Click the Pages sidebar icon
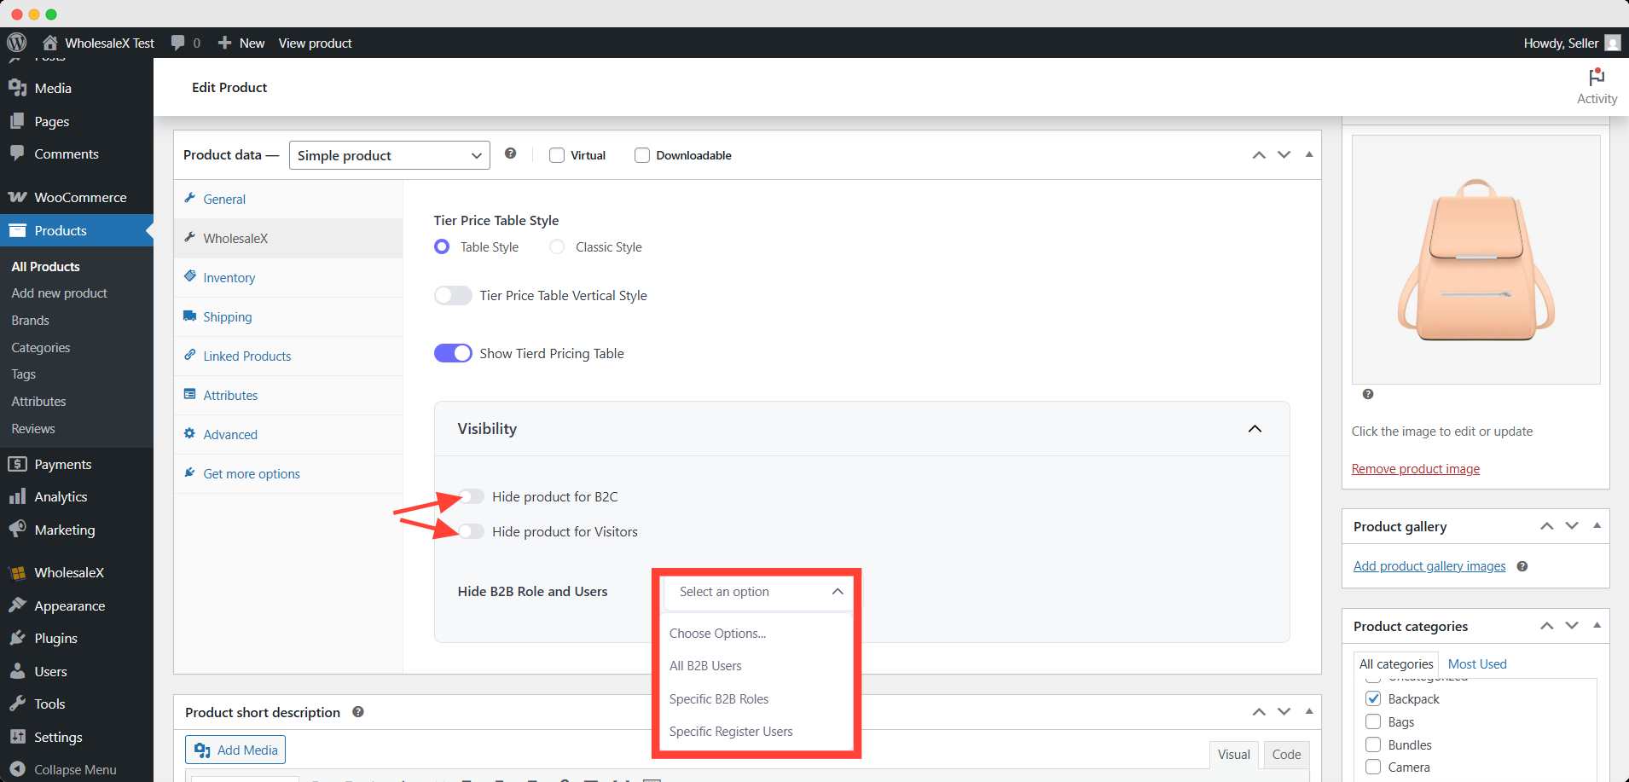 click(17, 121)
